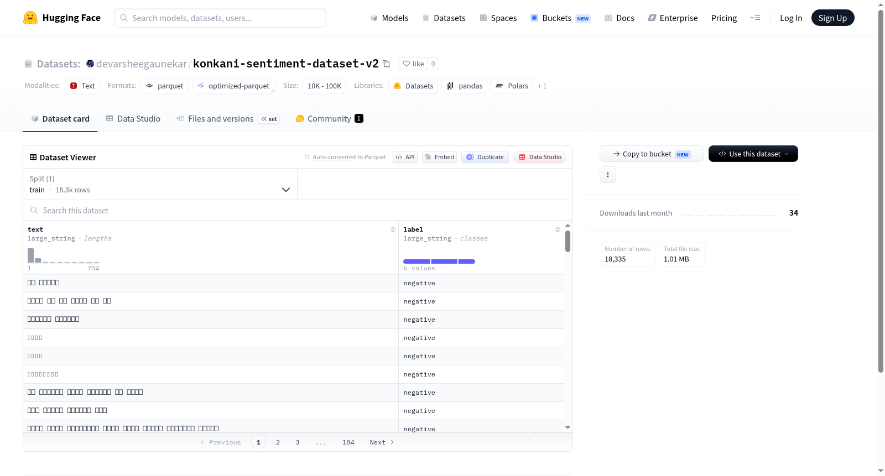Click the Log In link
Image resolution: width=885 pixels, height=476 pixels.
[x=791, y=18]
